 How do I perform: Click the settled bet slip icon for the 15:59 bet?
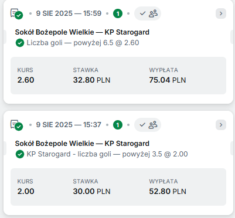click(16, 13)
